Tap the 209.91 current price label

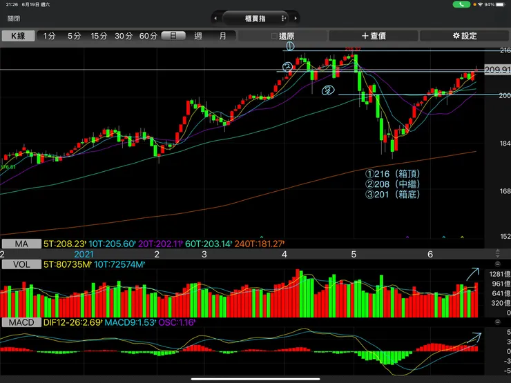coord(497,70)
